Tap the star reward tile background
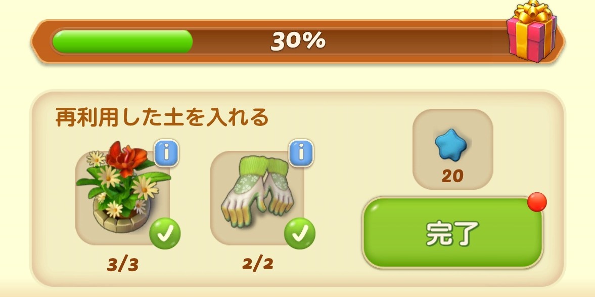Viewport: 595px width, 297px height. click(453, 149)
